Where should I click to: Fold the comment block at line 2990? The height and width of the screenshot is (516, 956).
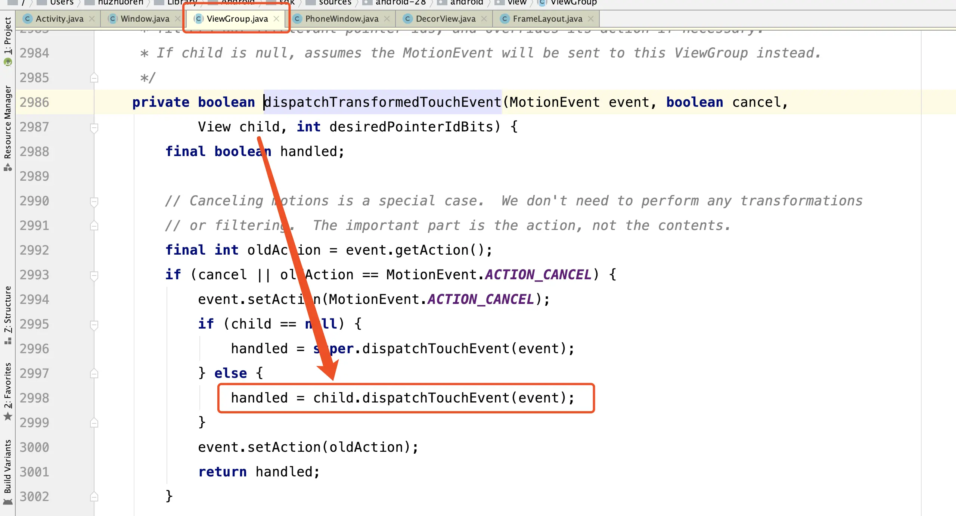(x=94, y=202)
